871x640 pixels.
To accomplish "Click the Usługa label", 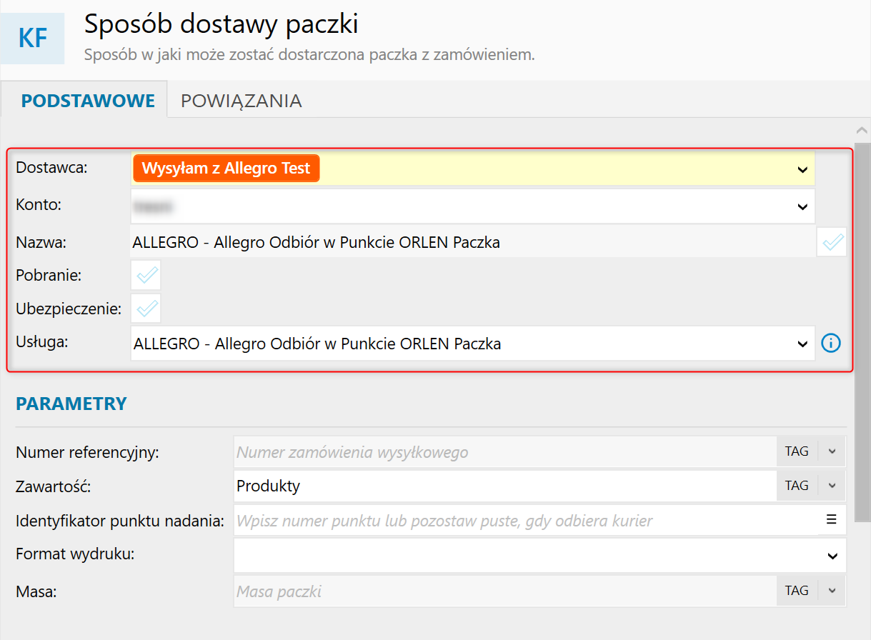I will (x=41, y=342).
